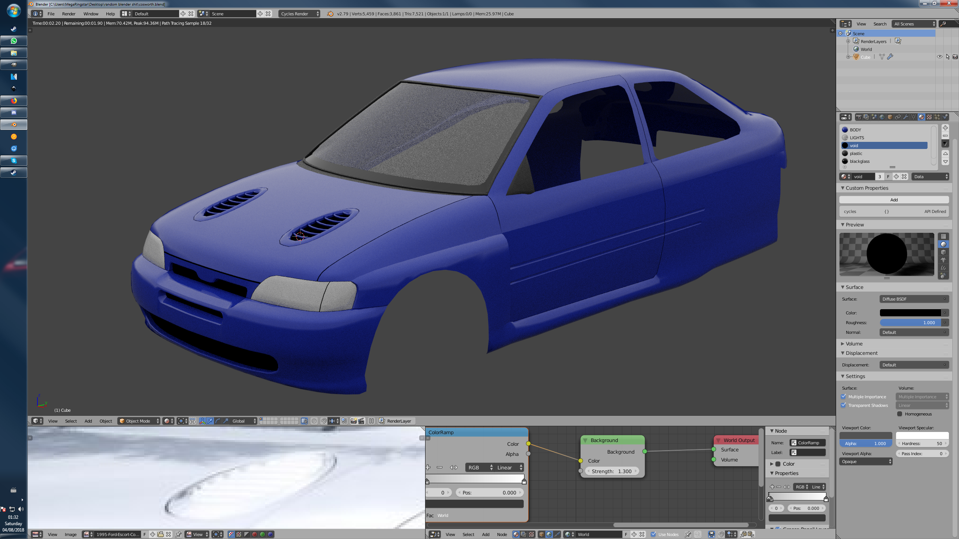959x539 pixels.
Task: Add a new material slot
Action: [945, 128]
